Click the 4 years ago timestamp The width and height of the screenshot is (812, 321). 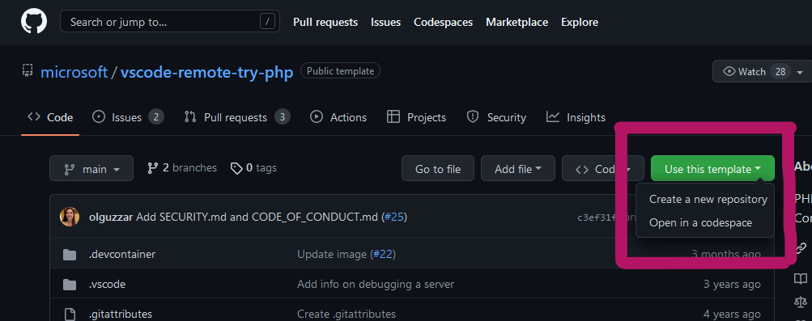(x=732, y=314)
